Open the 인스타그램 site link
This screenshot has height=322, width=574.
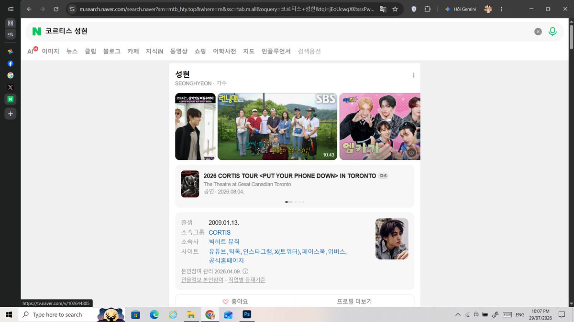(x=257, y=251)
